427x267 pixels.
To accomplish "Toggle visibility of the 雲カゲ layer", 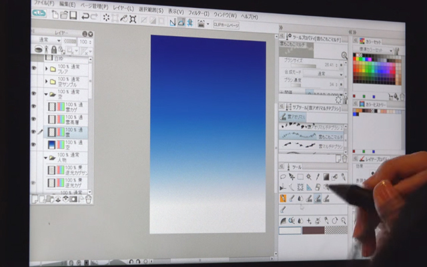I will [34, 107].
